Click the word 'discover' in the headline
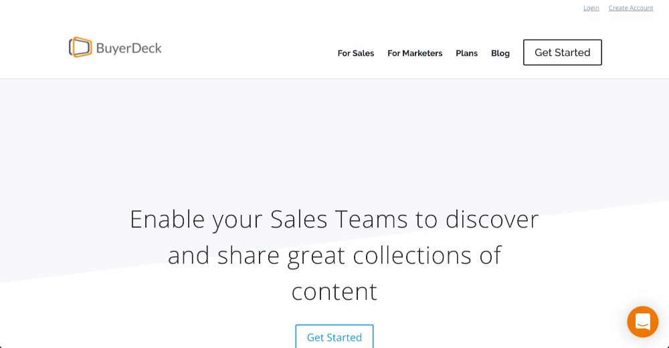The height and width of the screenshot is (348, 669). click(492, 220)
